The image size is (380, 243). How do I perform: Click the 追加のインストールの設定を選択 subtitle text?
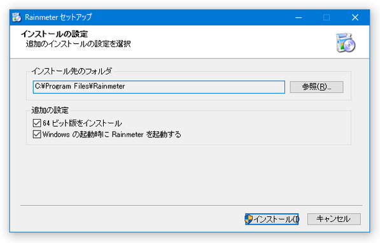point(78,44)
